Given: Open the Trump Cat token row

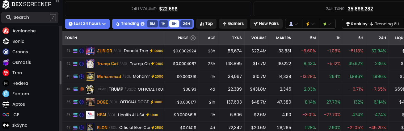Looking at the screenshot, I should [233, 64].
